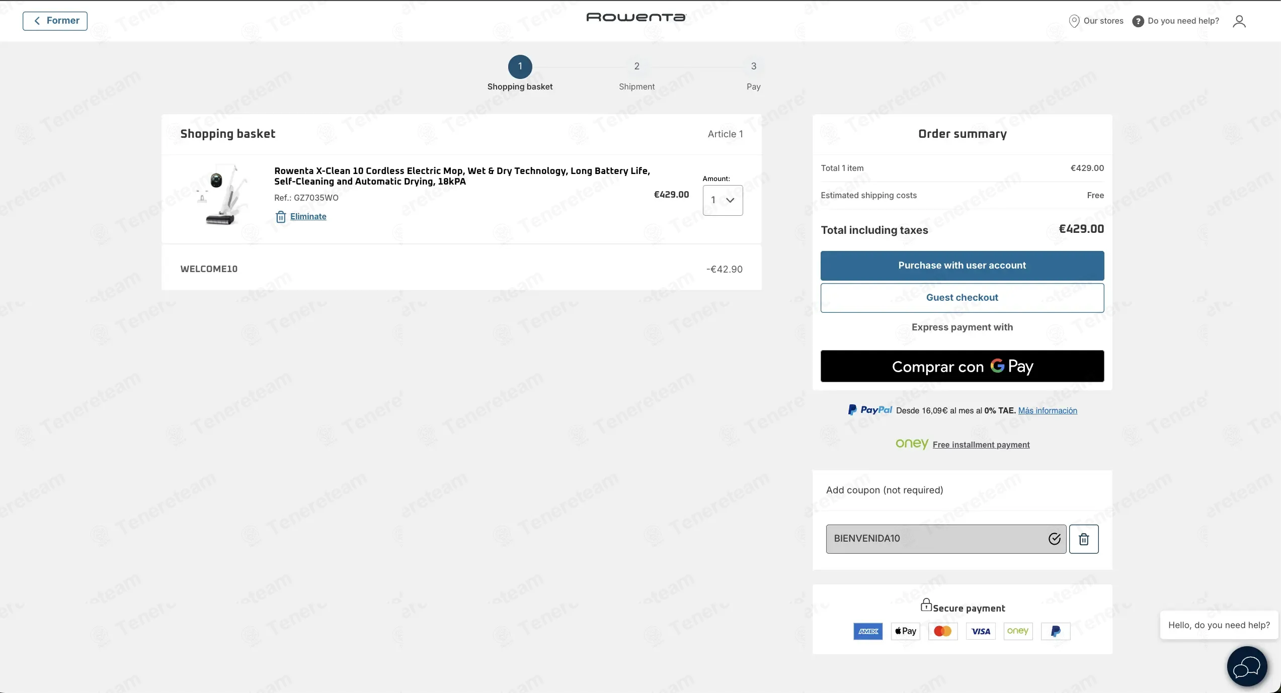Open the chat support bubble

tap(1247, 667)
